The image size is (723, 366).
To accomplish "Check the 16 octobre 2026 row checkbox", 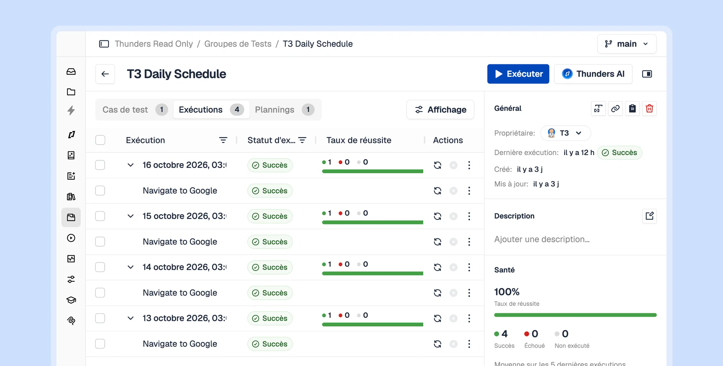I will pos(100,165).
